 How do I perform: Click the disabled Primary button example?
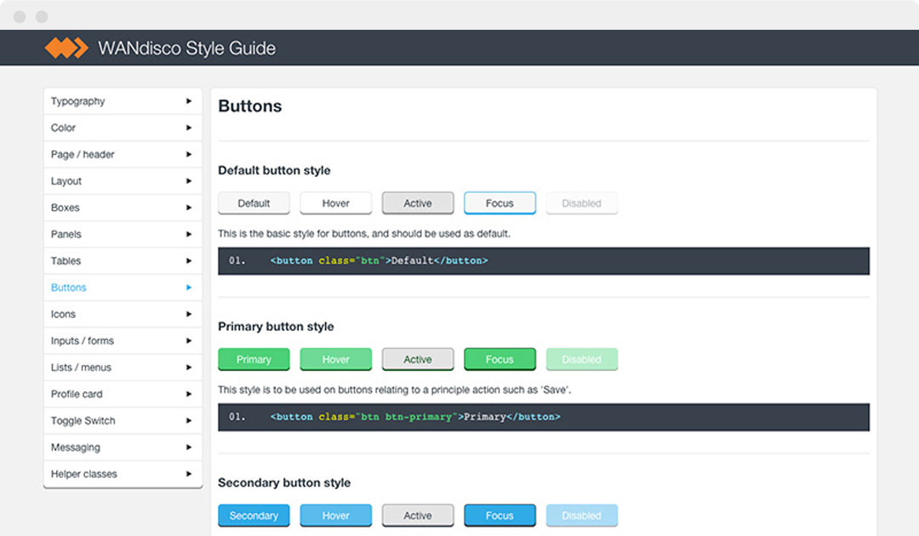582,359
